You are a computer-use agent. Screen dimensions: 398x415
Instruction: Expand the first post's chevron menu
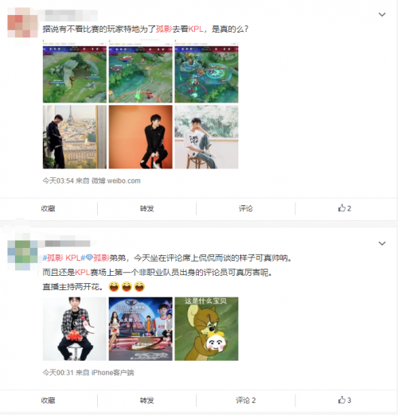click(x=382, y=14)
